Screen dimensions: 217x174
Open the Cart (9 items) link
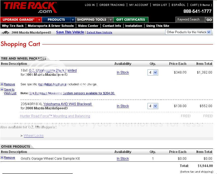(x=201, y=5)
